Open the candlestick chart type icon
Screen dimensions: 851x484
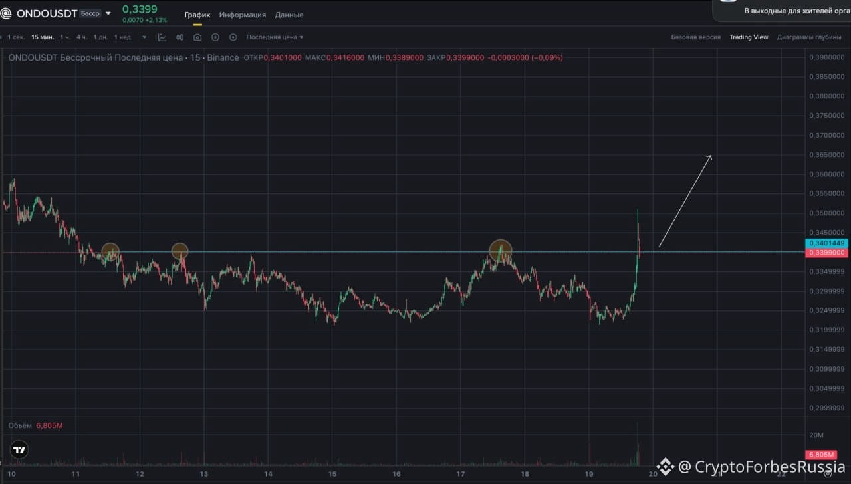[180, 37]
